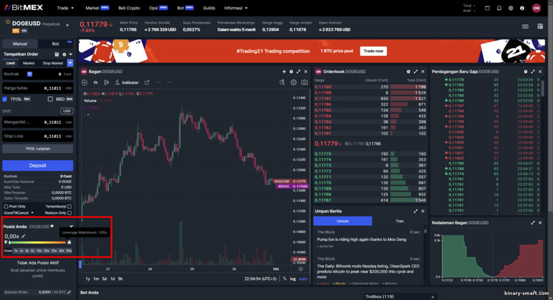
Task: Click the Harga batas price field
Action: coord(38,88)
